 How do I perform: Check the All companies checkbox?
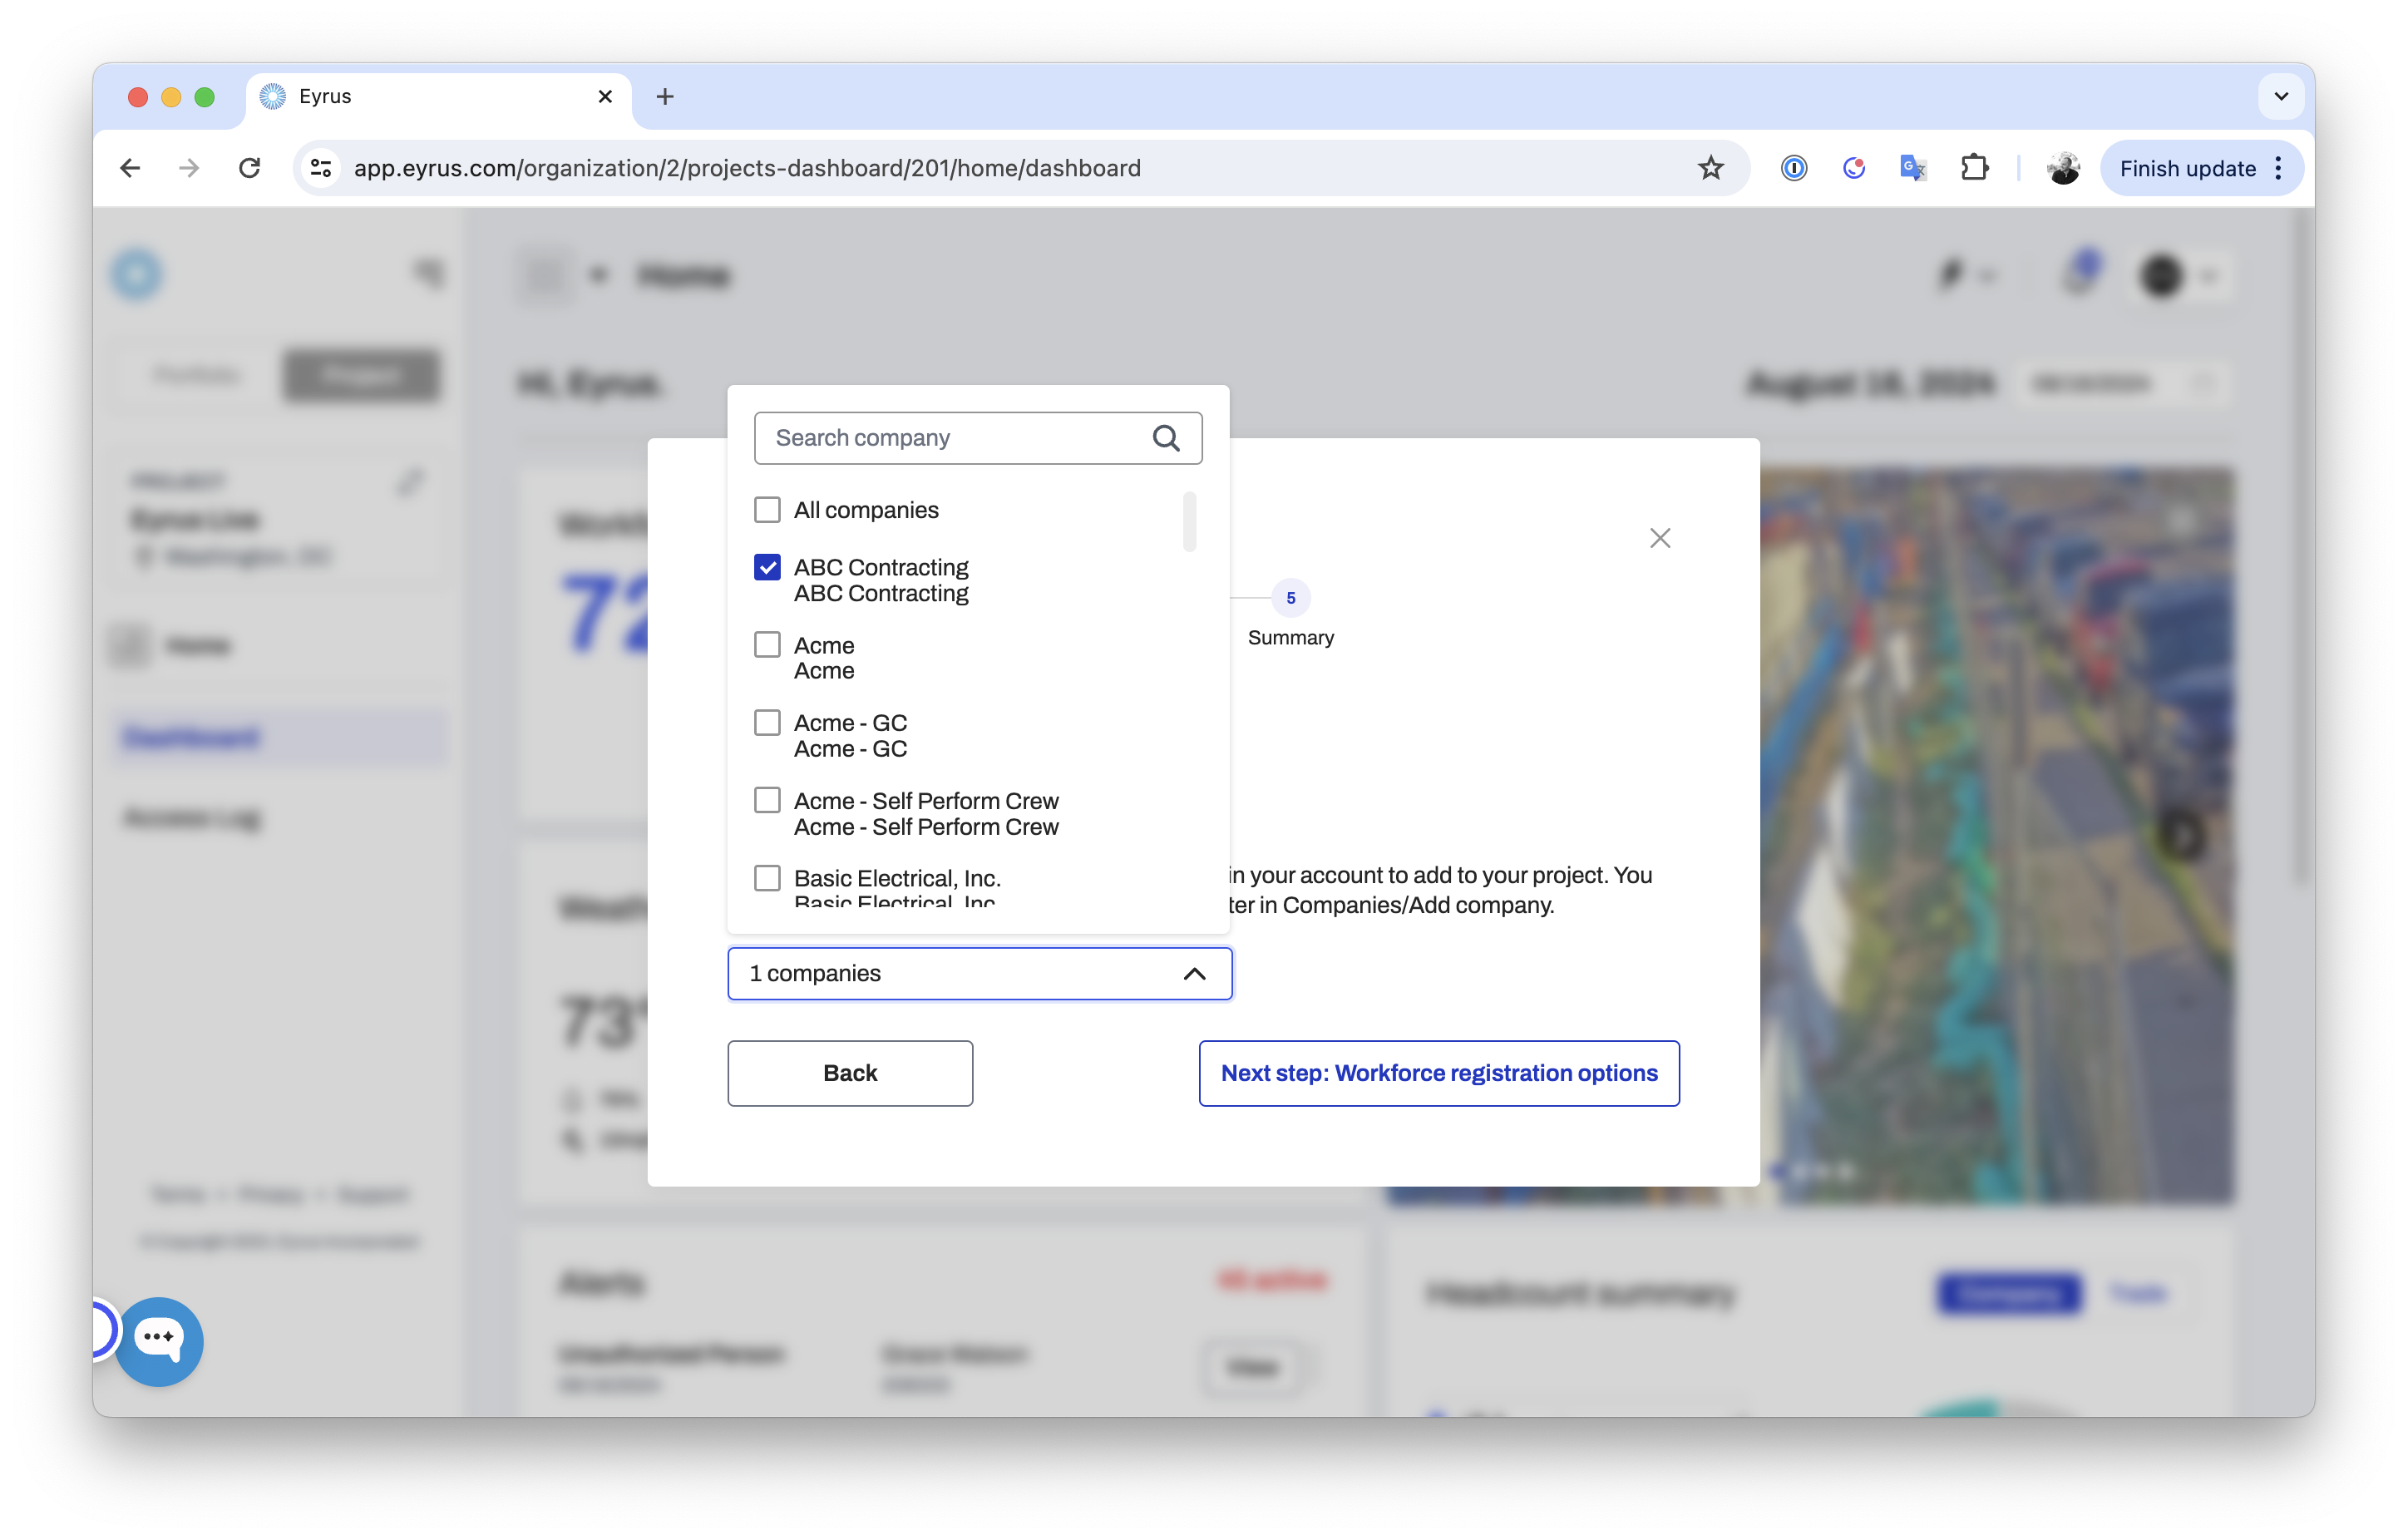click(x=767, y=510)
